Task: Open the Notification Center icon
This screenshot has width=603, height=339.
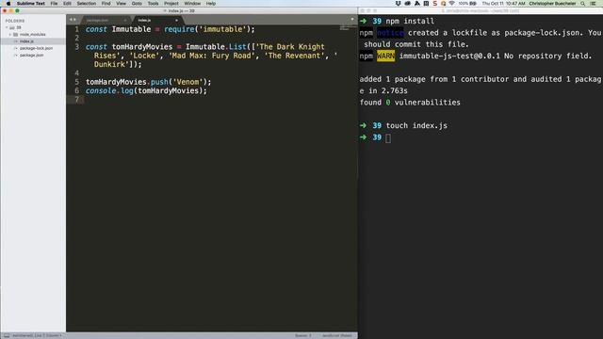Action: (x=594, y=3)
